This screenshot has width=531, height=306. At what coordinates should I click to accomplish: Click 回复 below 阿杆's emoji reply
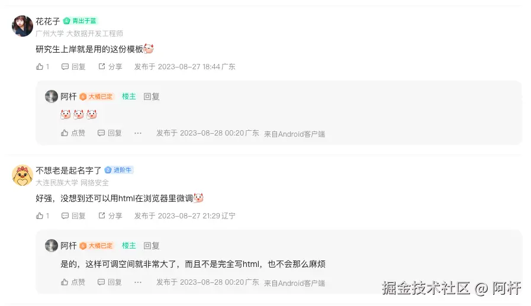(110, 133)
